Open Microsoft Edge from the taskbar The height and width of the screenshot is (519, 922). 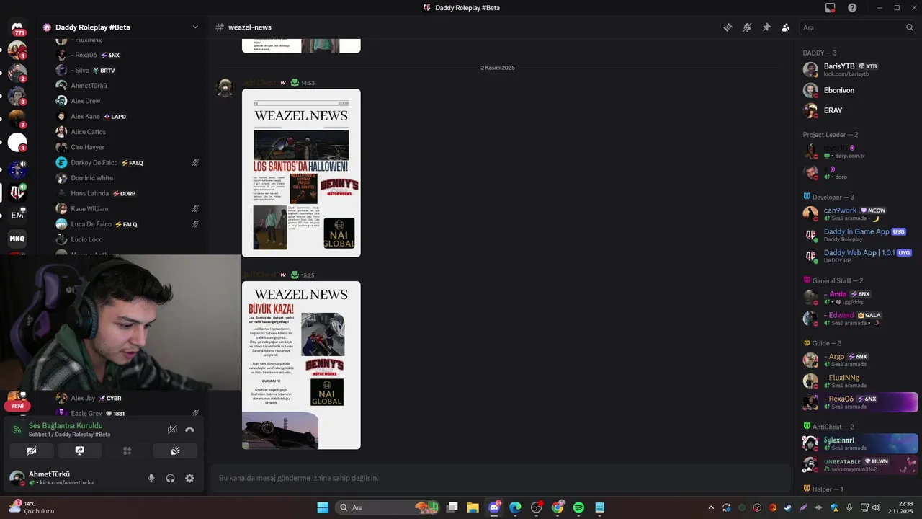515,507
